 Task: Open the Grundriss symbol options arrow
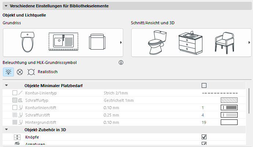pyautogui.click(x=121, y=43)
